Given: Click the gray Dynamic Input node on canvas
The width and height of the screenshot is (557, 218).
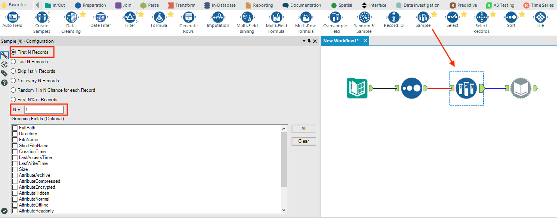Looking at the screenshot, I should [520, 88].
